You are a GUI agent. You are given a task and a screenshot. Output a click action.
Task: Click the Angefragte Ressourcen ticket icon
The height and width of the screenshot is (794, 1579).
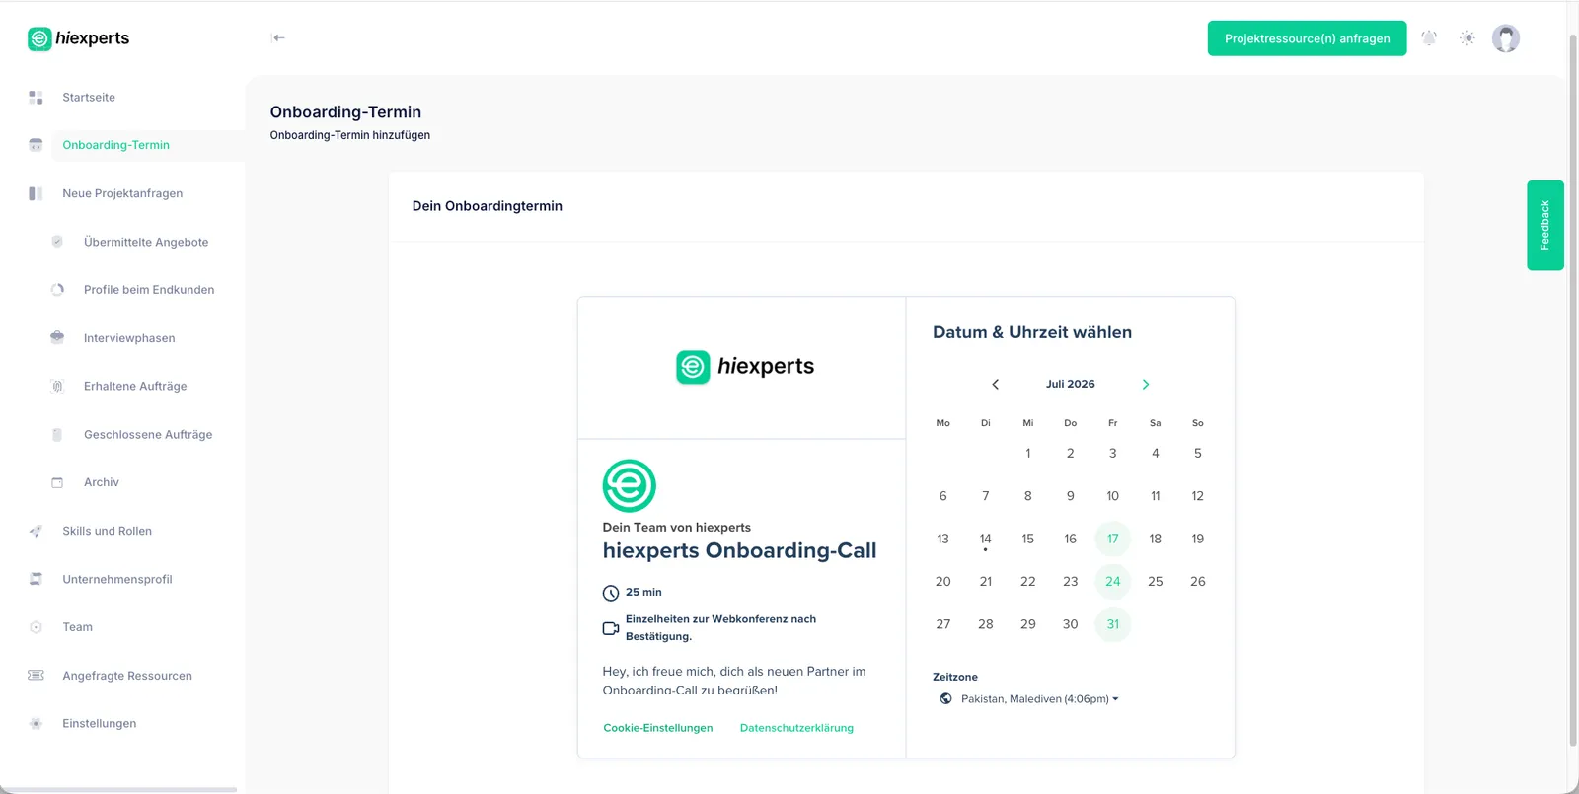(x=36, y=676)
